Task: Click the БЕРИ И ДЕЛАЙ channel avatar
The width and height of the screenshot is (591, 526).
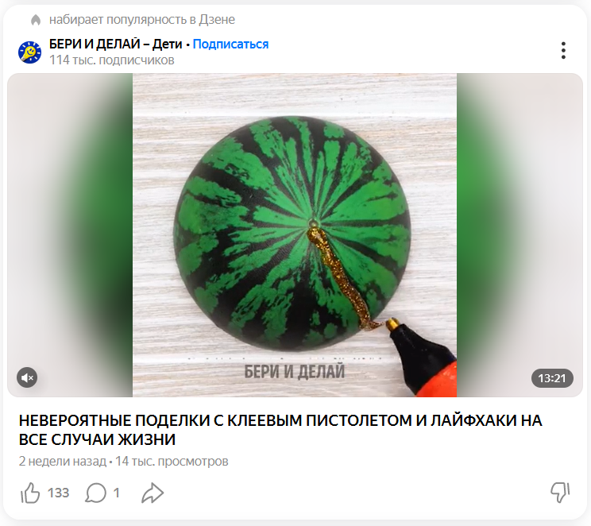Action: pyautogui.click(x=29, y=52)
